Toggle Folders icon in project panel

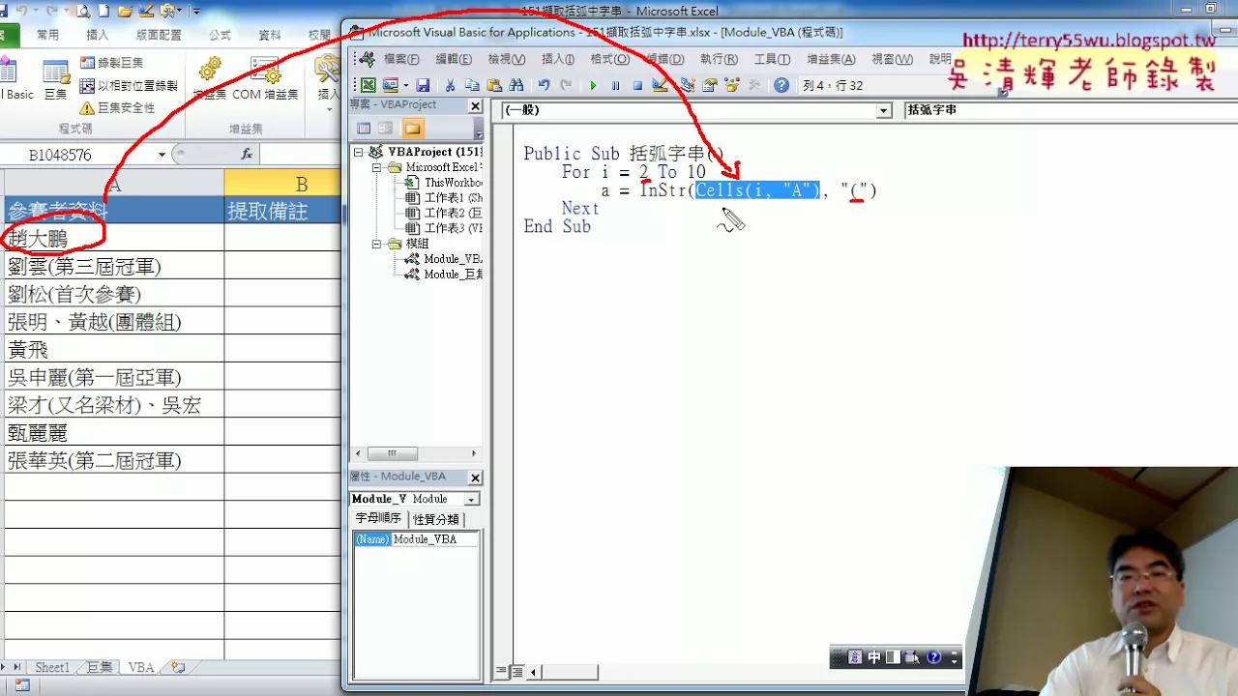(413, 128)
